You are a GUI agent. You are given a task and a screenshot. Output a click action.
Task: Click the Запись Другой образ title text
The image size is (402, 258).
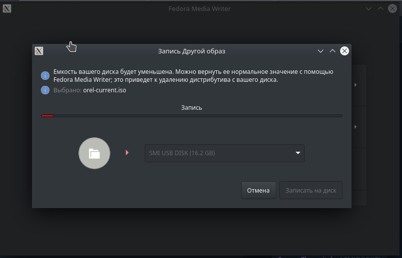192,51
